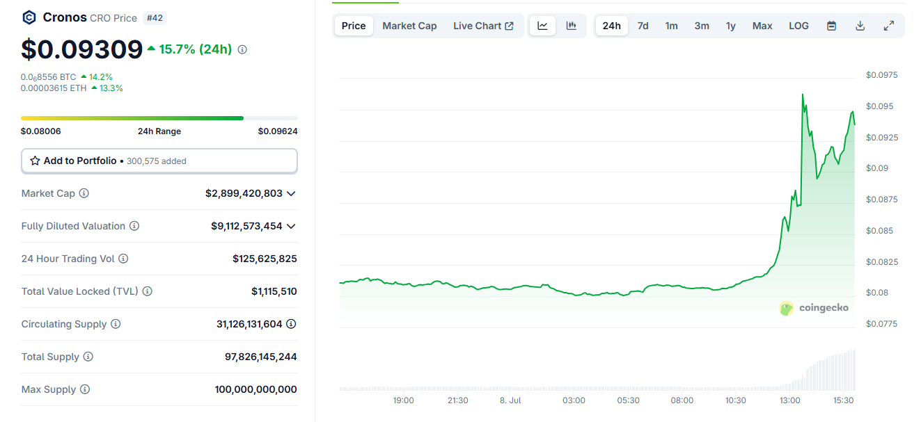
Task: Toggle LOG scale on chart
Action: [798, 26]
